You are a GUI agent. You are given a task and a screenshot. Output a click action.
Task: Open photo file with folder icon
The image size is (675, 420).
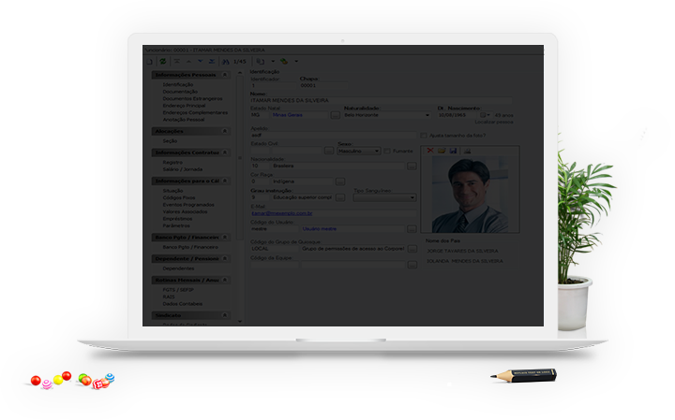click(x=442, y=151)
